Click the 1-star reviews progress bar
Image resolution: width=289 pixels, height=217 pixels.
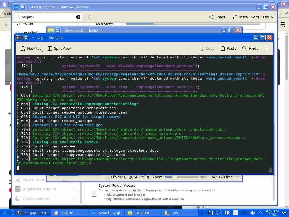(193, 24)
